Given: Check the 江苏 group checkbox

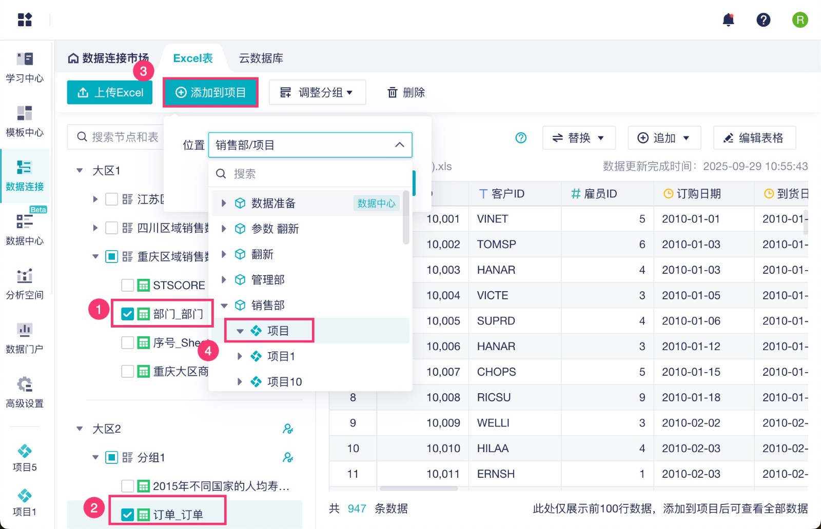Looking at the screenshot, I should [x=111, y=199].
